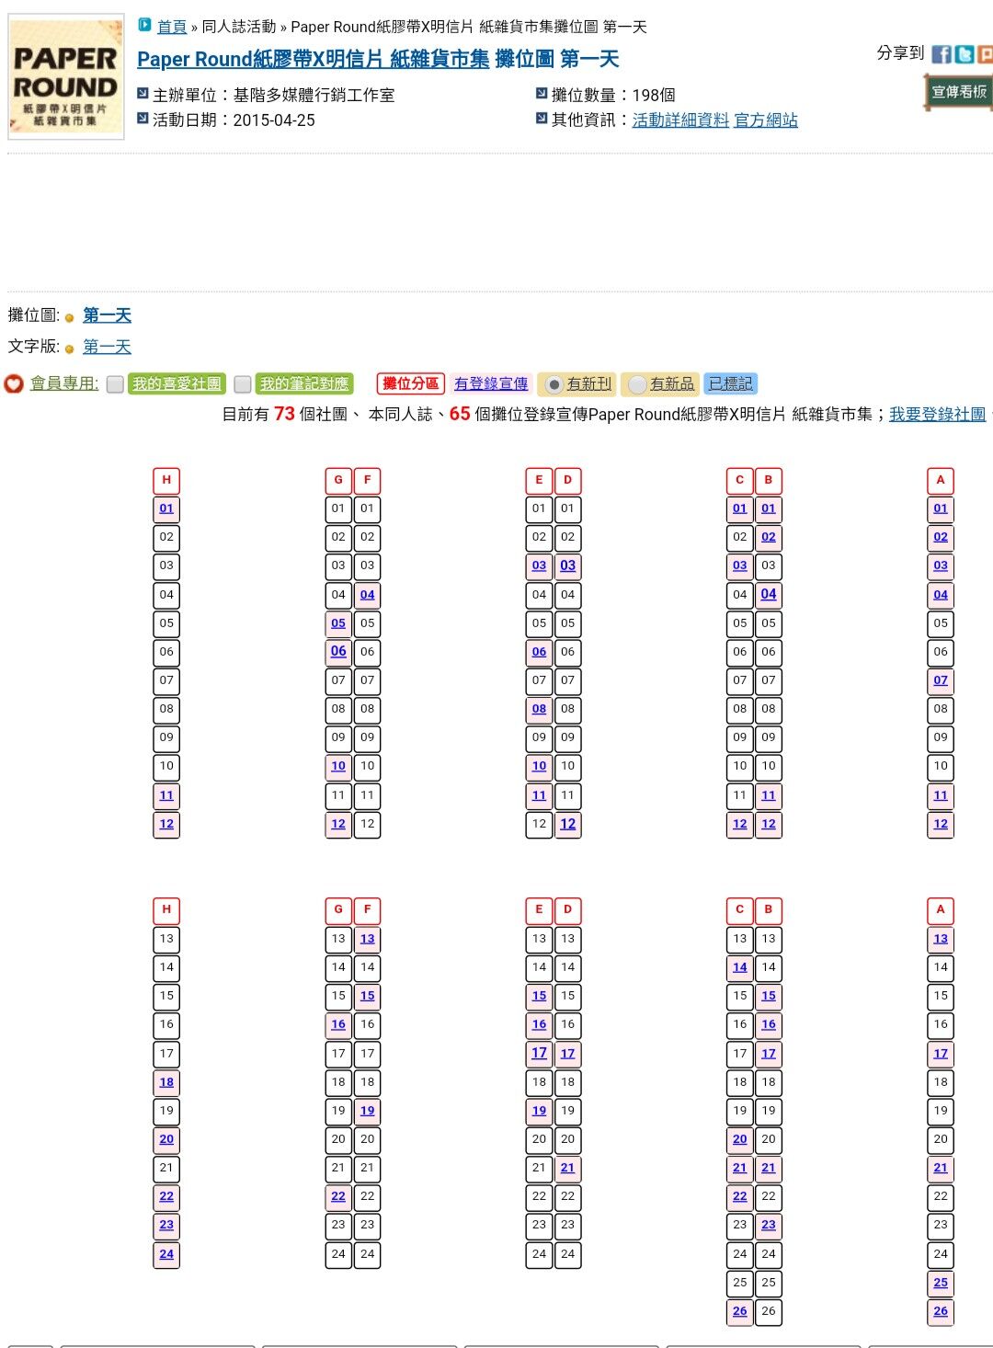Open booth G06
Viewport: 993px width, 1348px height.
338,652
